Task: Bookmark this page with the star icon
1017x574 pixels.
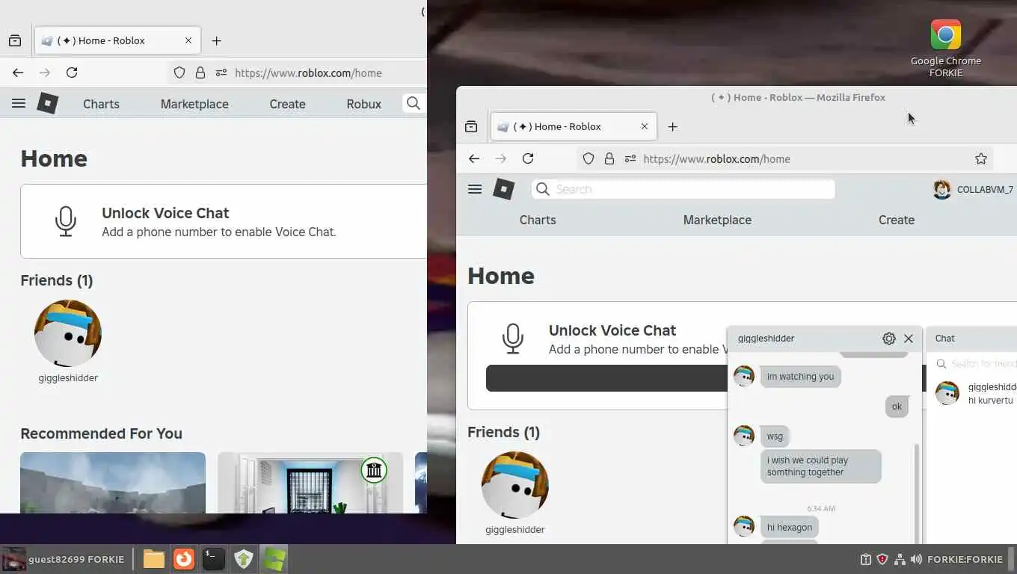Action: pyautogui.click(x=981, y=158)
